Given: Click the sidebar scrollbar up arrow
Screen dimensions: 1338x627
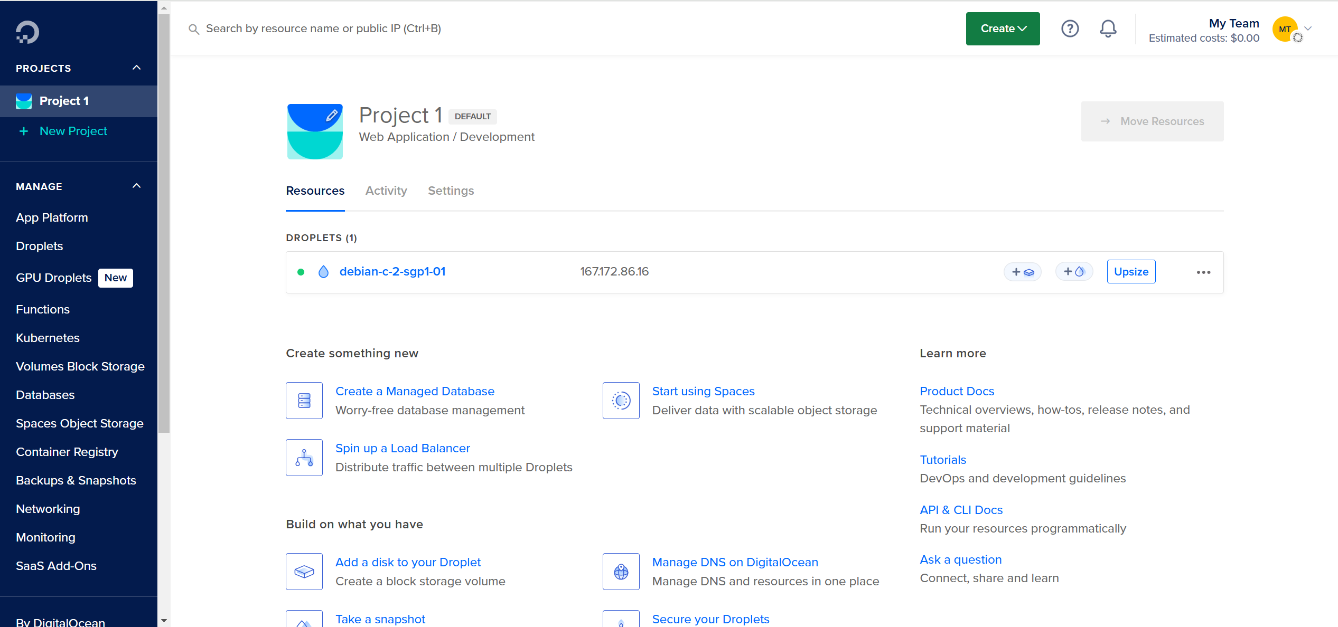Looking at the screenshot, I should (x=164, y=8).
